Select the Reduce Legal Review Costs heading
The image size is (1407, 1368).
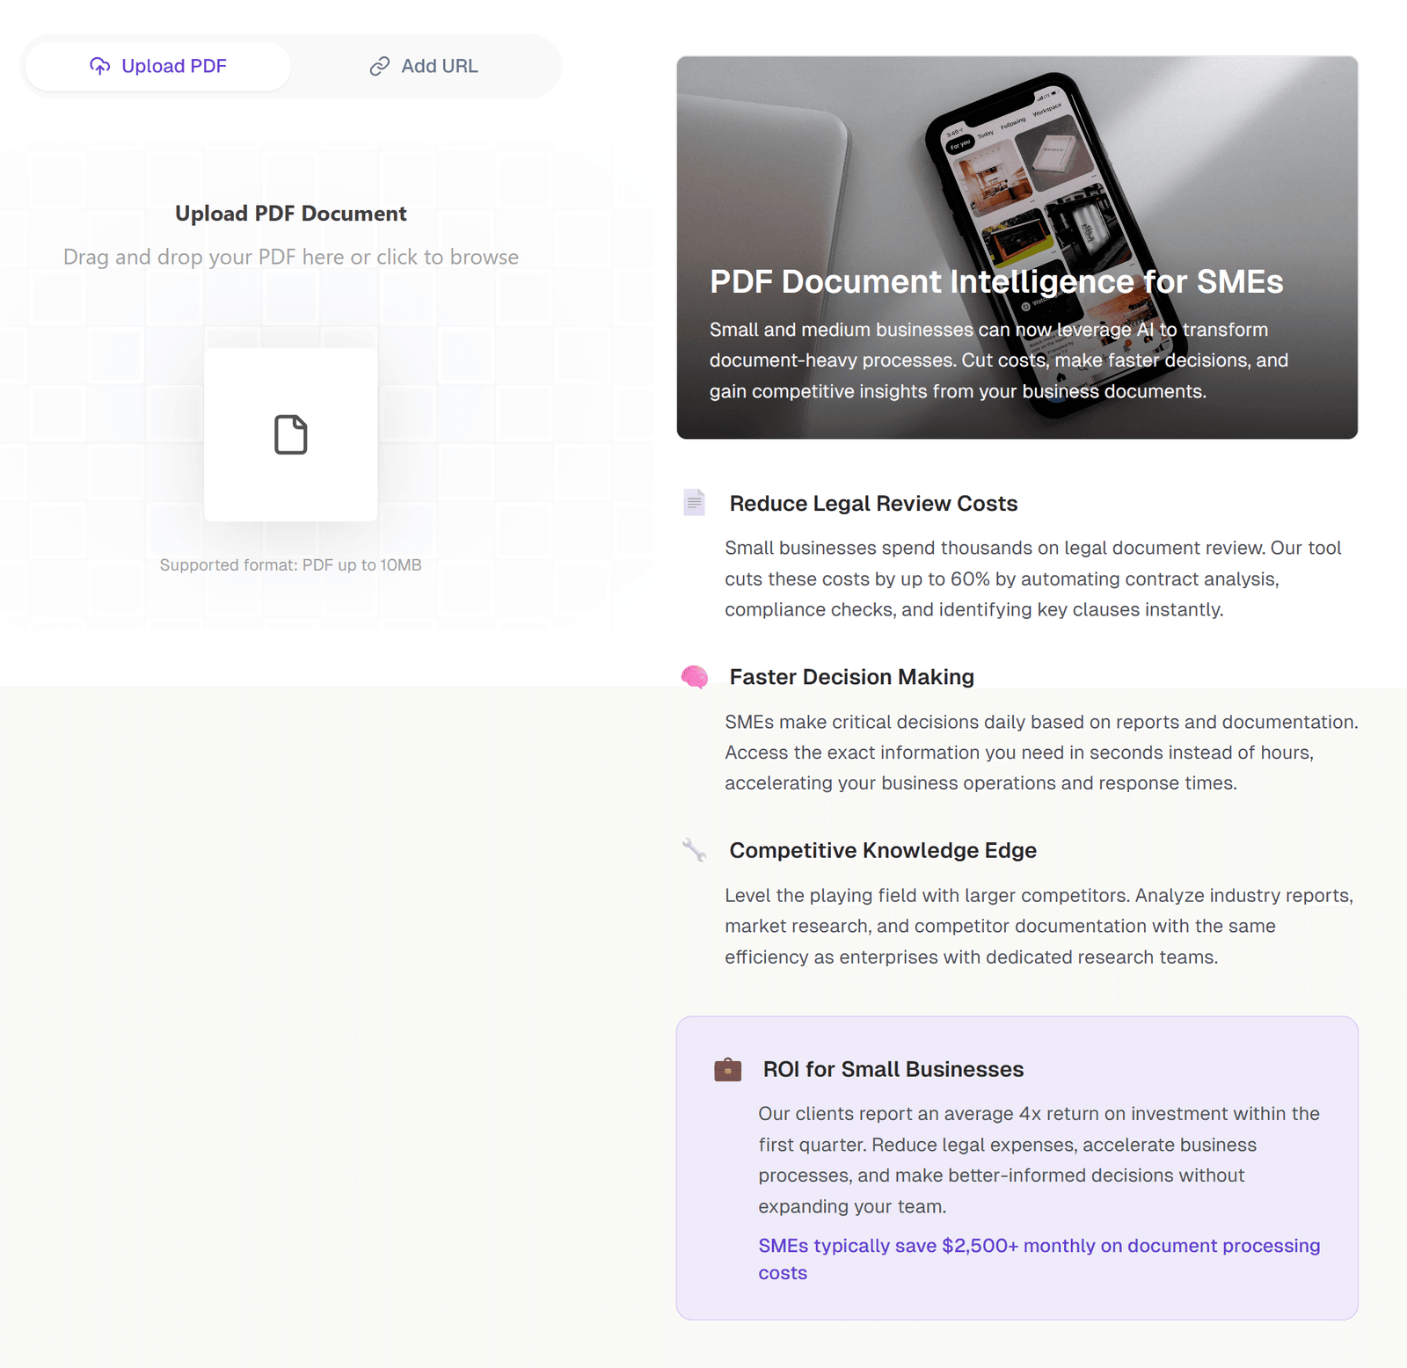click(x=873, y=503)
